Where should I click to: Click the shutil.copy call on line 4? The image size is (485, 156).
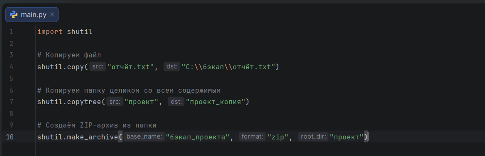click(x=61, y=67)
